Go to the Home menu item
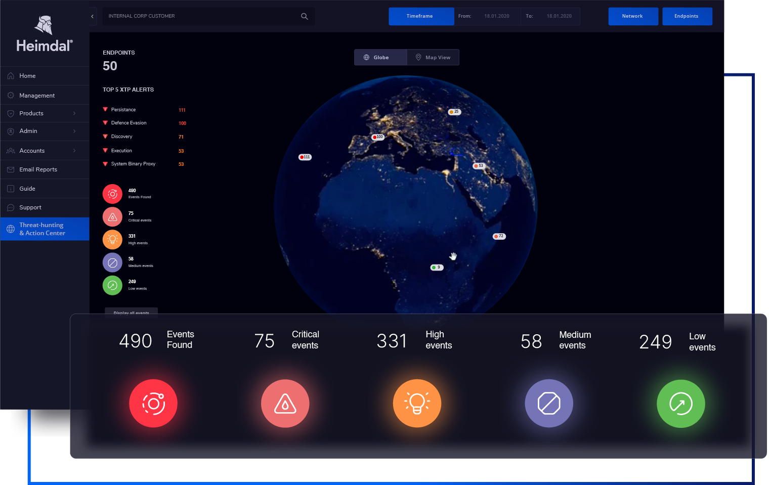This screenshot has height=485, width=769. (27, 75)
